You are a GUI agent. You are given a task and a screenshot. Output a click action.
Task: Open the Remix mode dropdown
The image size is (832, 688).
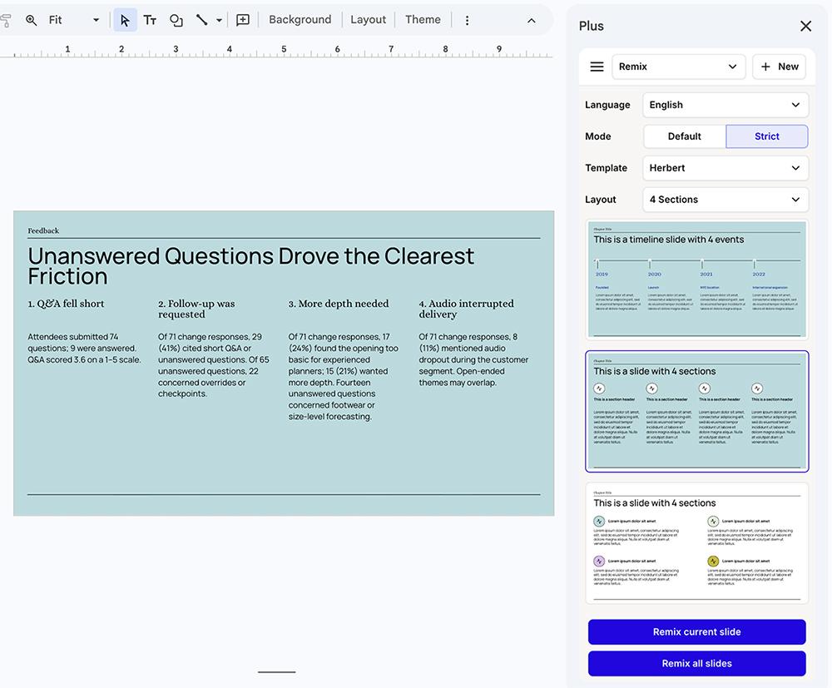(679, 67)
